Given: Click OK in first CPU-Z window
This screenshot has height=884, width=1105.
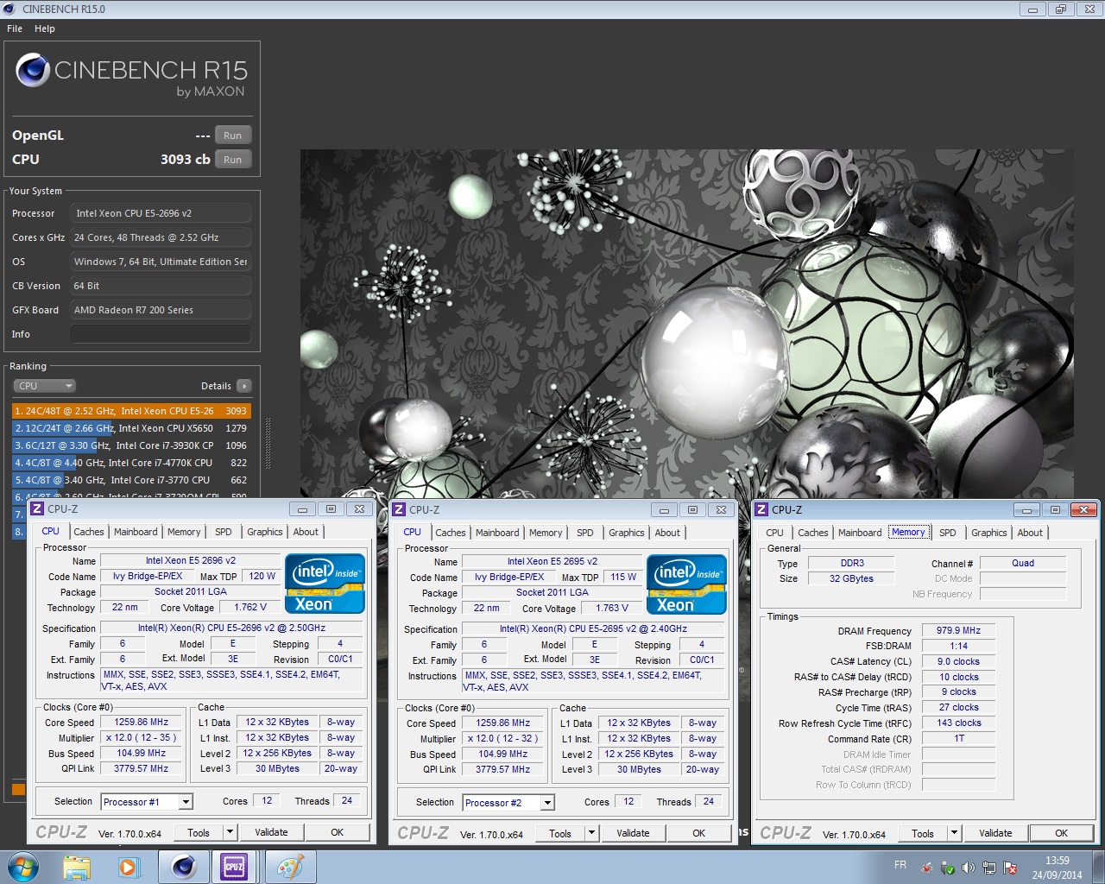Looking at the screenshot, I should pyautogui.click(x=338, y=832).
